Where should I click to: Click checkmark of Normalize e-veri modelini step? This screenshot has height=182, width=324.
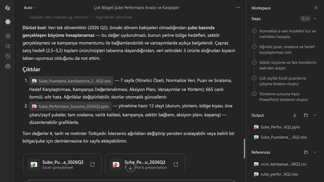click(x=254, y=31)
